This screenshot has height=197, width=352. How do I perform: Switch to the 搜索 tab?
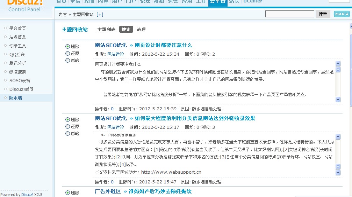pos(126,29)
